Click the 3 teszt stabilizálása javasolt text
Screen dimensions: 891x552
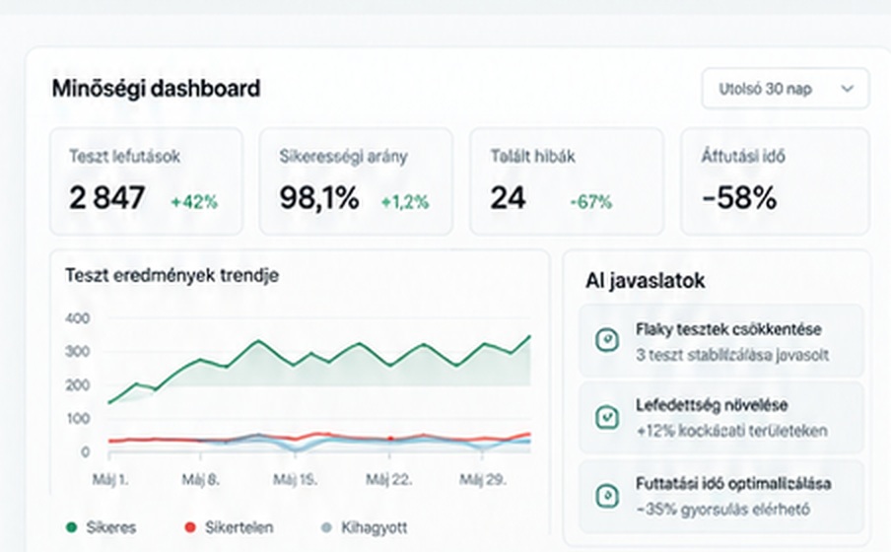pos(732,355)
